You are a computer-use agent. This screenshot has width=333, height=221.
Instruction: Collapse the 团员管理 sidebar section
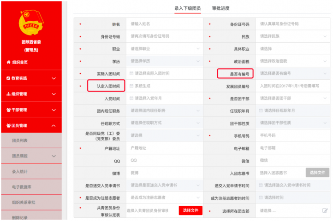coord(54,126)
